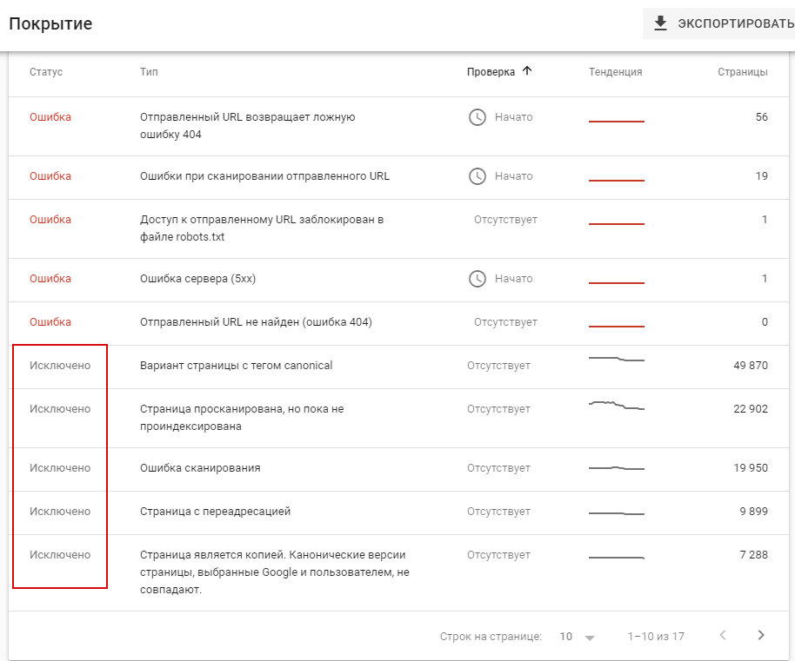The height and width of the screenshot is (661, 795).
Task: Open the Вариант страницы с тегом canonical row
Action: pos(236,366)
